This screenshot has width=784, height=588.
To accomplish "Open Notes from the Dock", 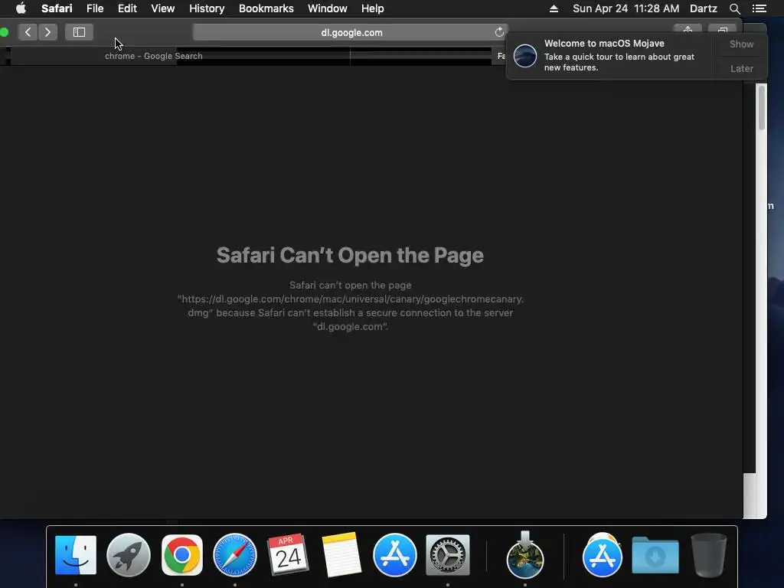I will 341,555.
